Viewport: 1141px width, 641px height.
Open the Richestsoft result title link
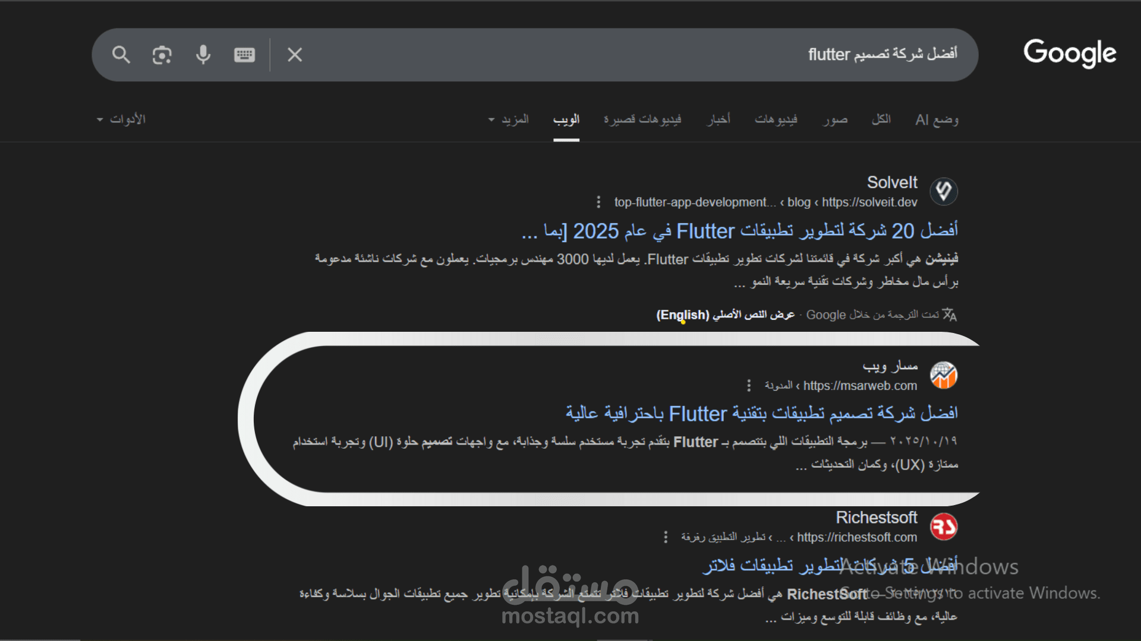830,566
